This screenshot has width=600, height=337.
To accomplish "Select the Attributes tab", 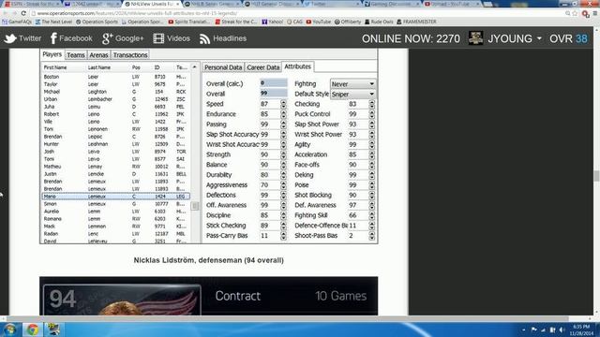I will tap(298, 66).
